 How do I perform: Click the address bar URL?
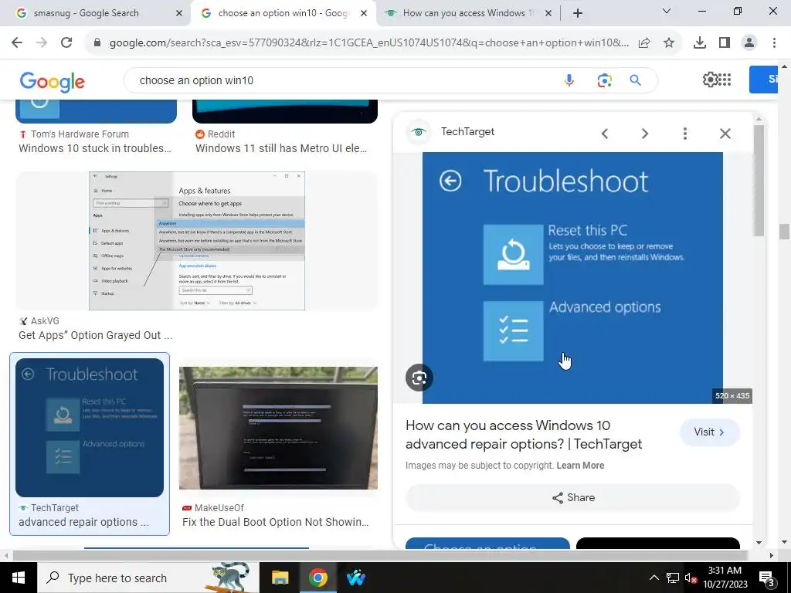[x=368, y=43]
